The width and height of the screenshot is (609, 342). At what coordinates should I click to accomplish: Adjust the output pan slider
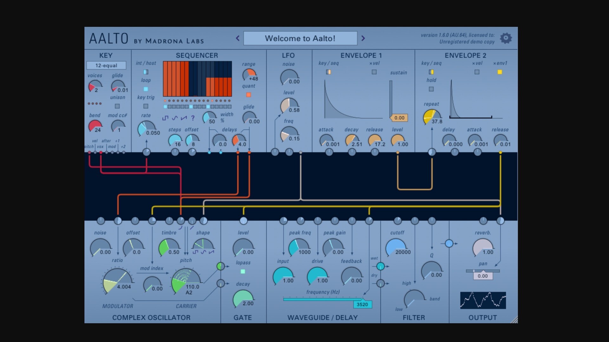click(x=483, y=274)
